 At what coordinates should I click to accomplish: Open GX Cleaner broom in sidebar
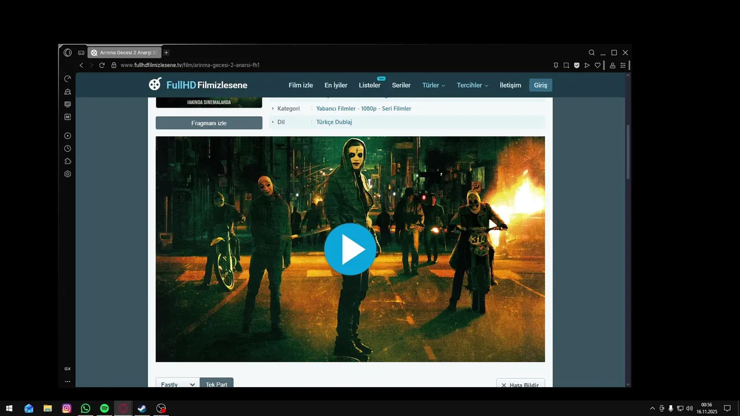[x=68, y=91]
